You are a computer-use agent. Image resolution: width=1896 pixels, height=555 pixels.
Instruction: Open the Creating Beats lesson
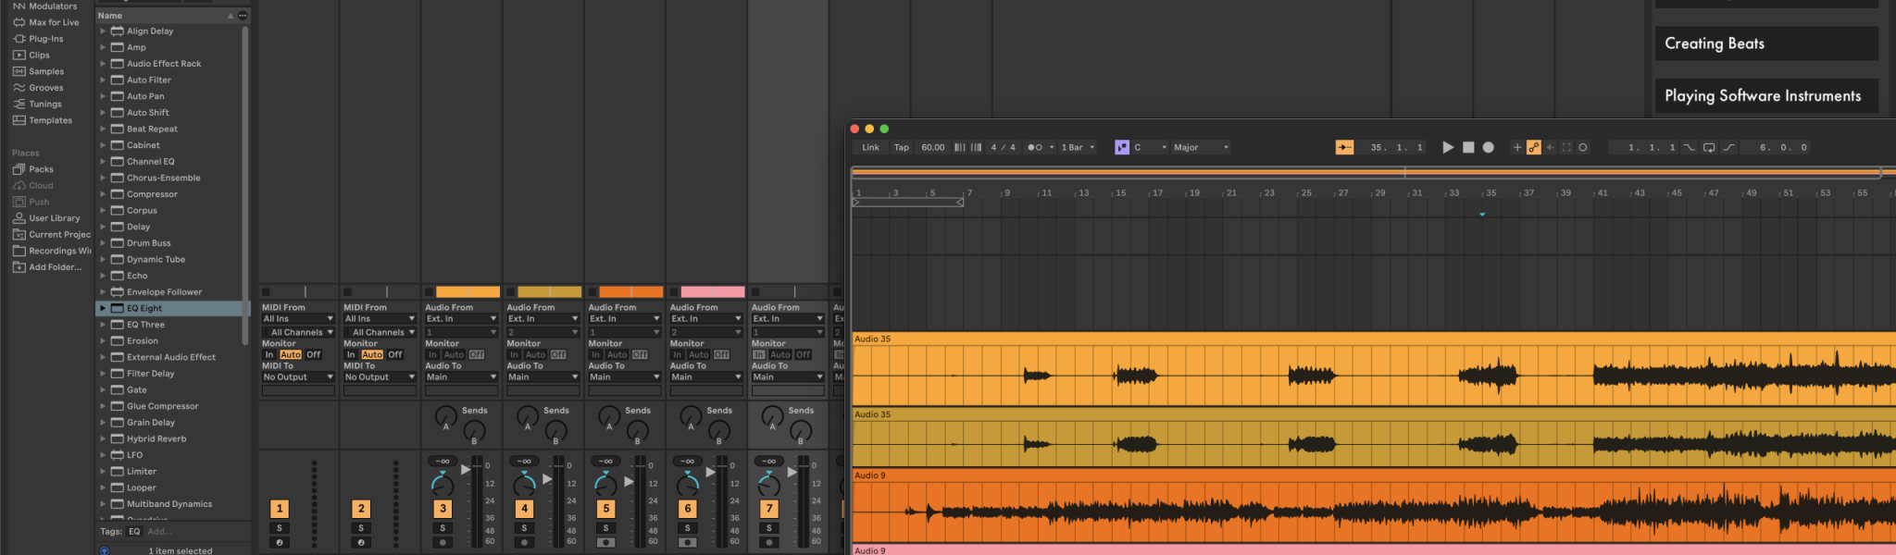coord(1766,43)
